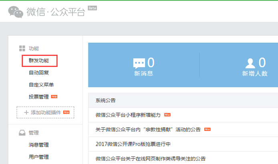This screenshot has height=164, width=278.
Task: Click the 新增人数 label
Action: point(255,73)
